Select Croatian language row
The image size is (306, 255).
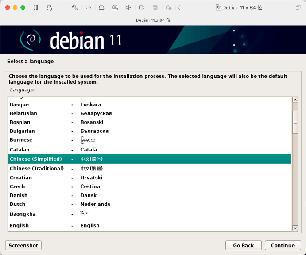[x=149, y=178]
